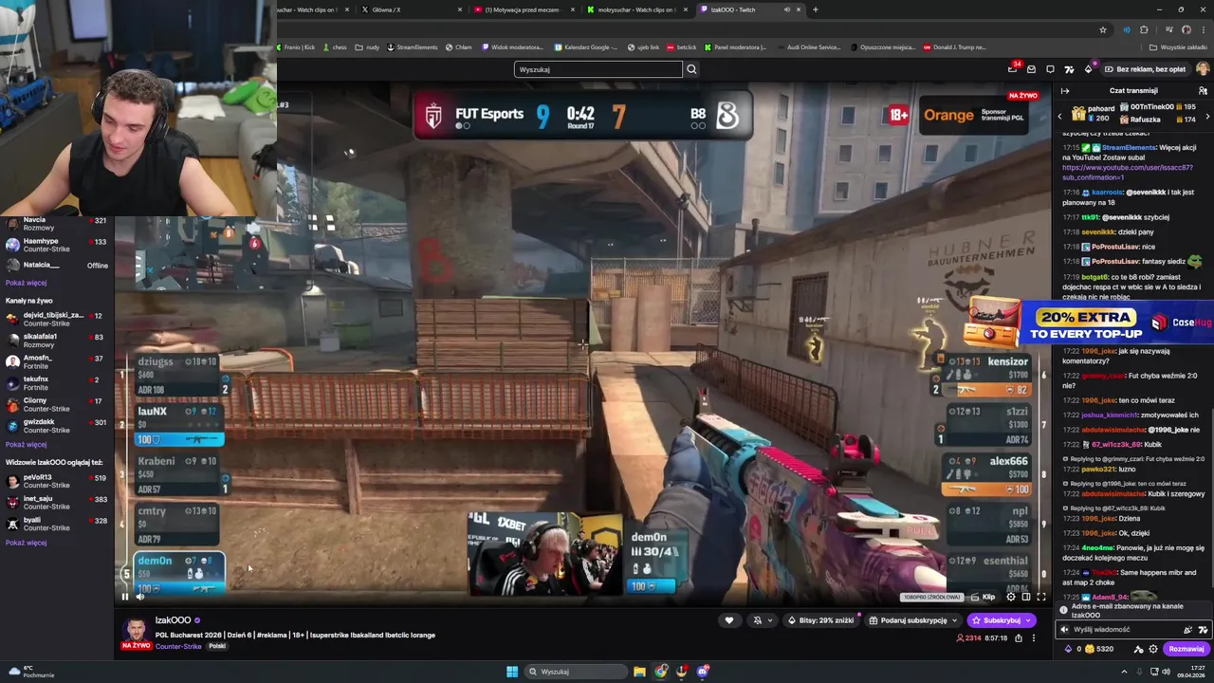
Task: Open a new browser tab
Action: 816,9
